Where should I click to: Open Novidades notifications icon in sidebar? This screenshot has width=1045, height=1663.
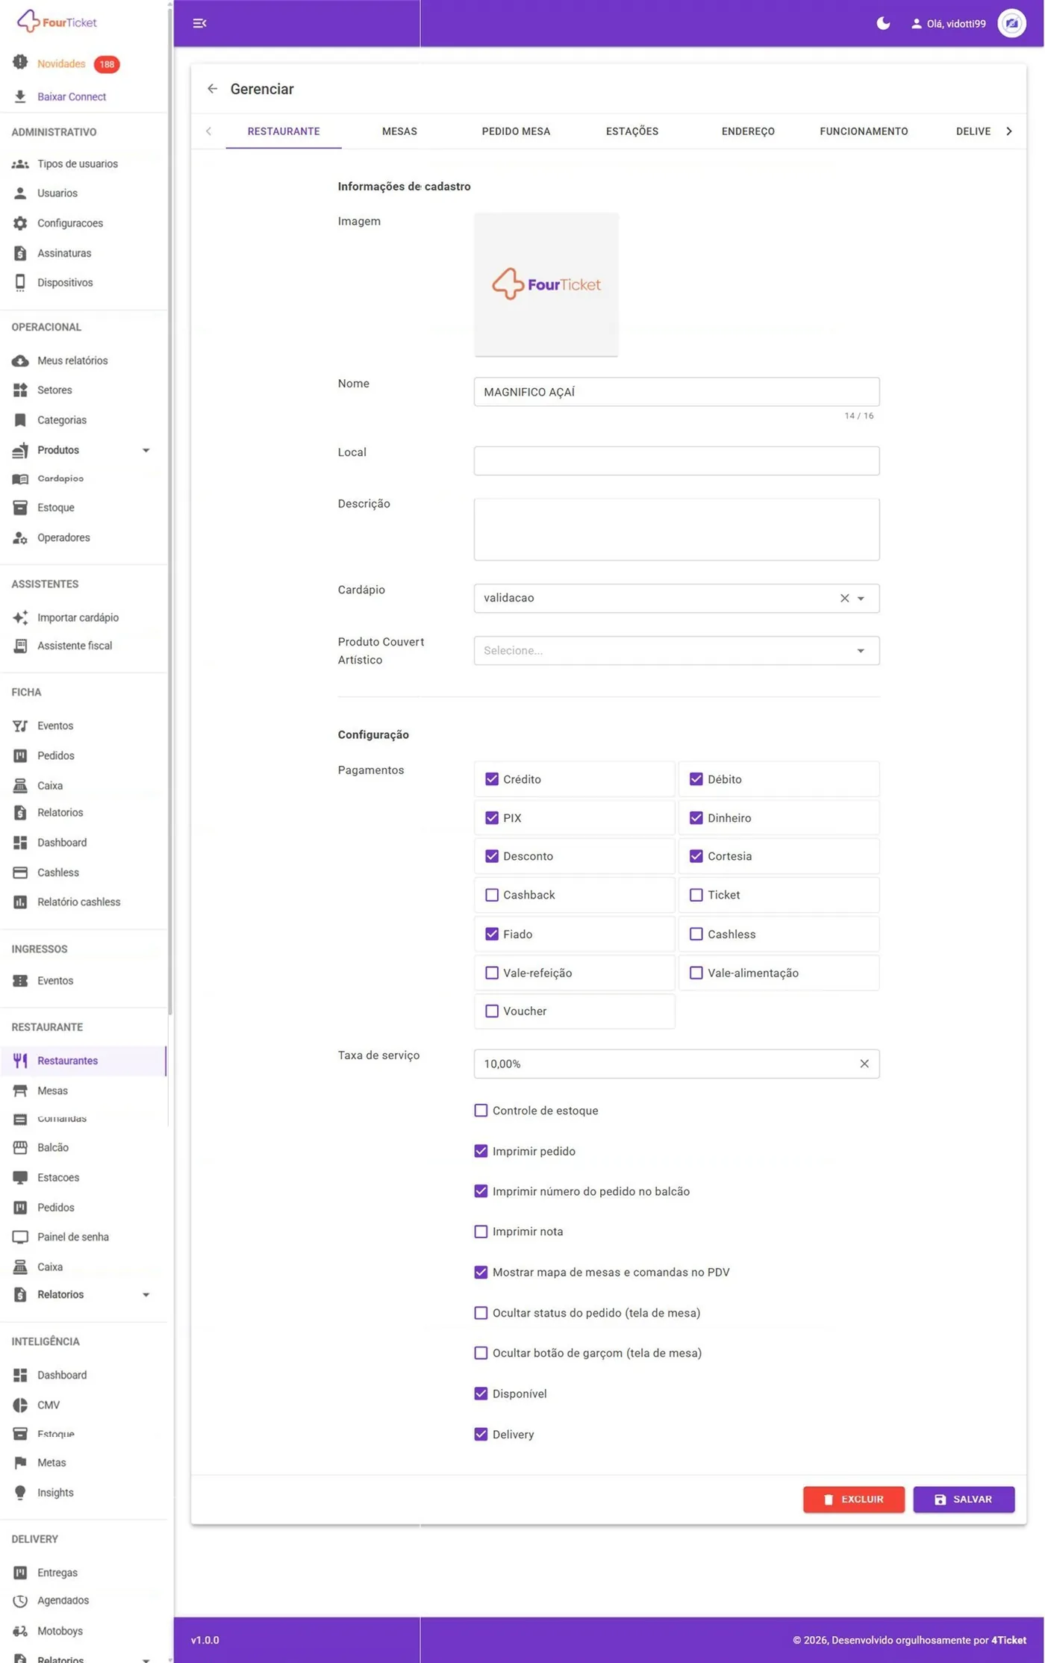(x=20, y=63)
